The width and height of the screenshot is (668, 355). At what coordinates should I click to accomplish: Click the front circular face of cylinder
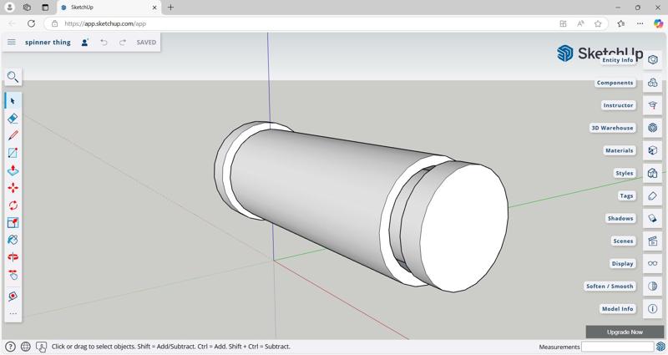464,228
